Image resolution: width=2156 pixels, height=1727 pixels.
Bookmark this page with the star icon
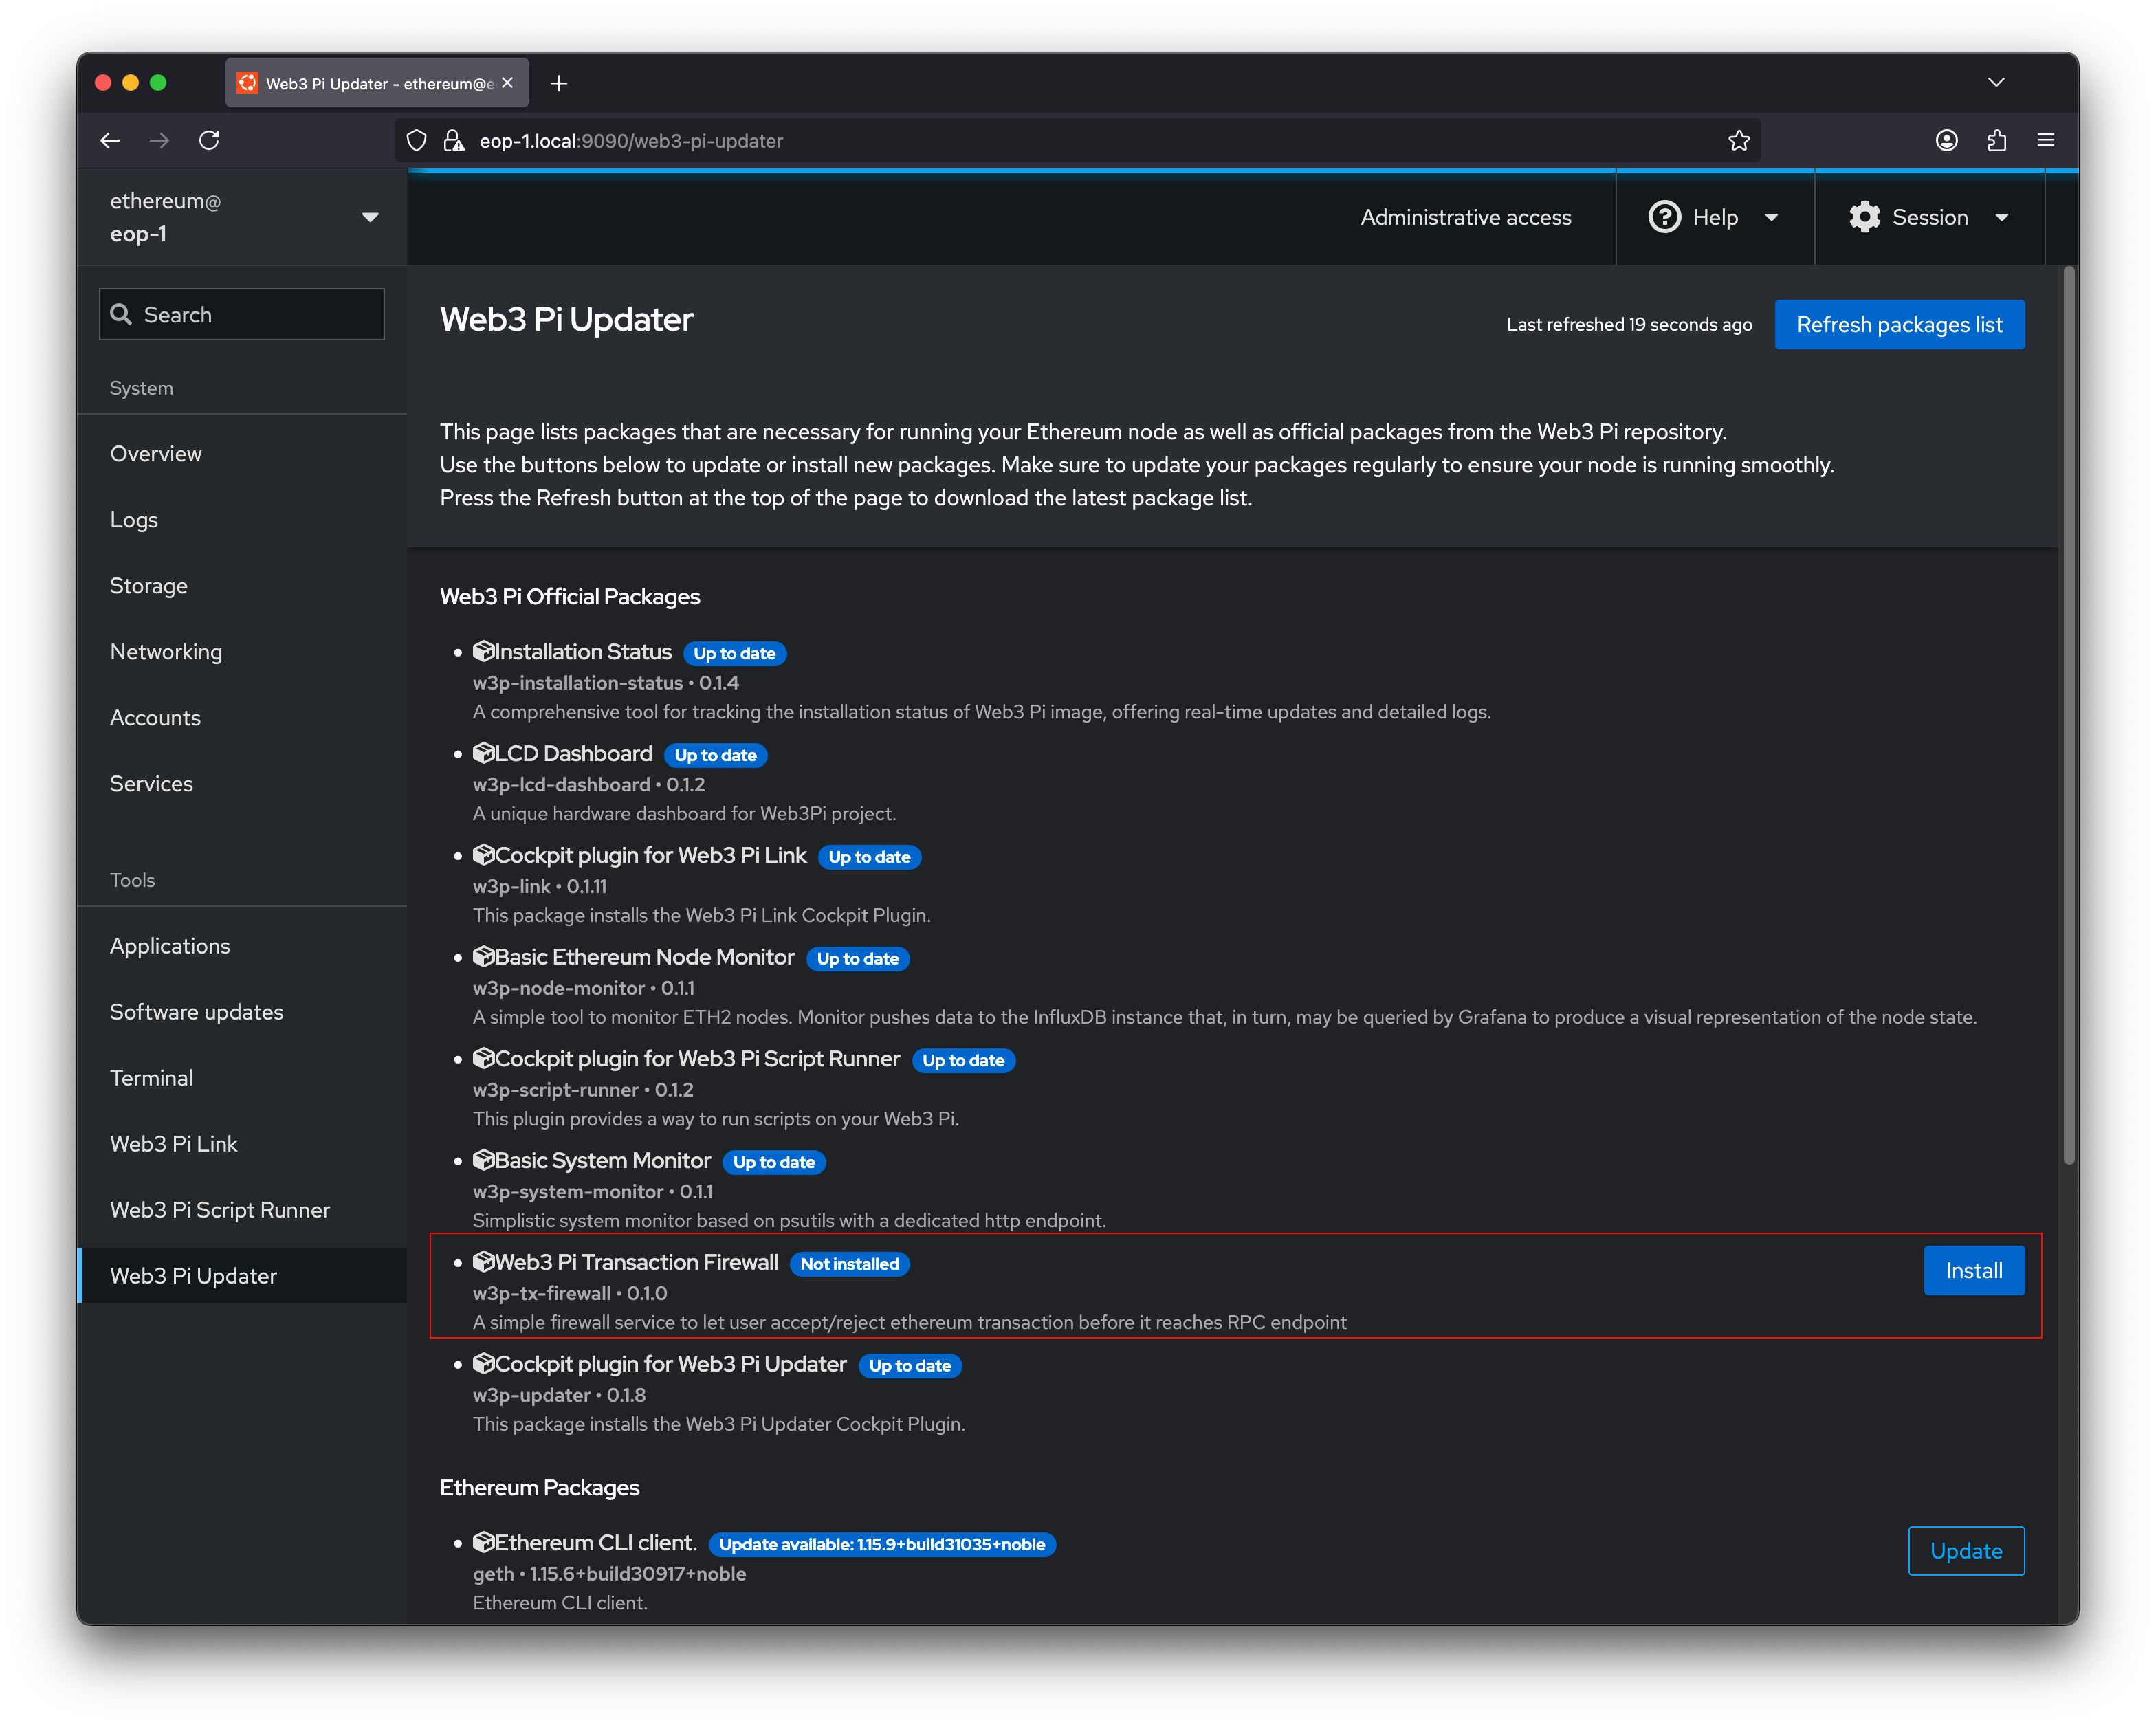pos(1739,141)
